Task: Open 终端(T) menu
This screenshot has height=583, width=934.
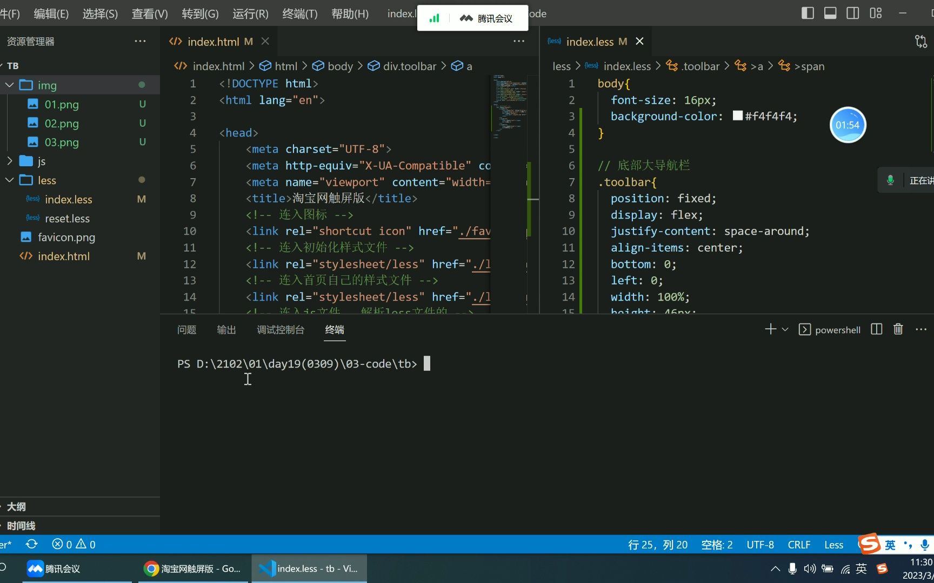Action: point(300,13)
